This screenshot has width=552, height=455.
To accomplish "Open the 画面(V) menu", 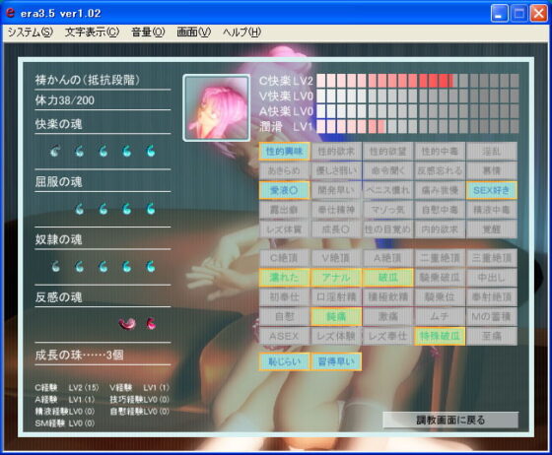I will coord(193,32).
